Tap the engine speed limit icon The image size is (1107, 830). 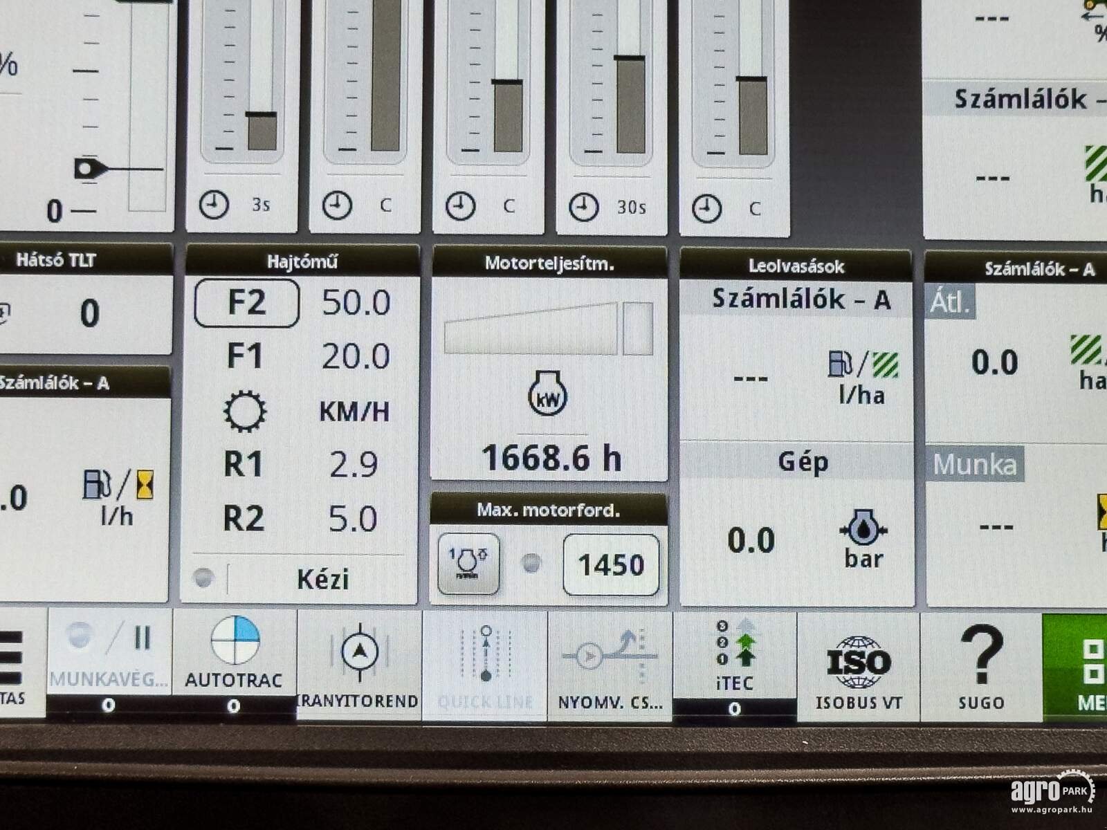pos(469,564)
